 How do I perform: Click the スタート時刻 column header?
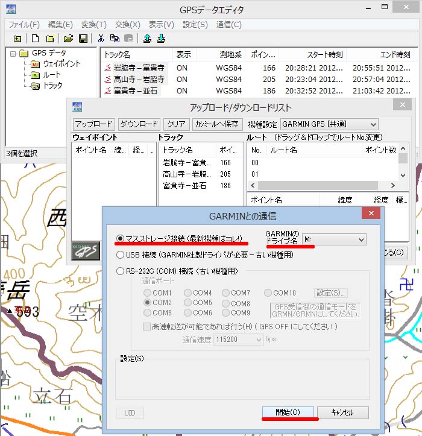(x=312, y=55)
